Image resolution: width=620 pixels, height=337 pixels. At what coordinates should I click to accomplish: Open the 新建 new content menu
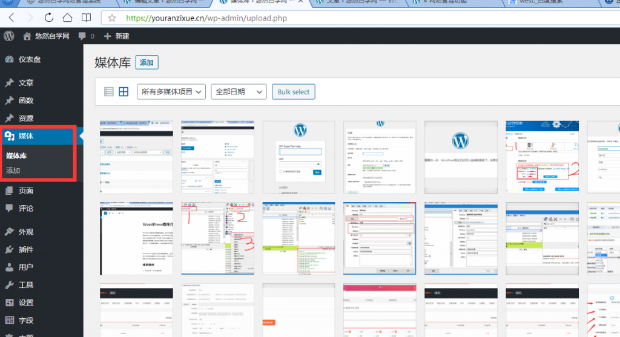pos(117,36)
